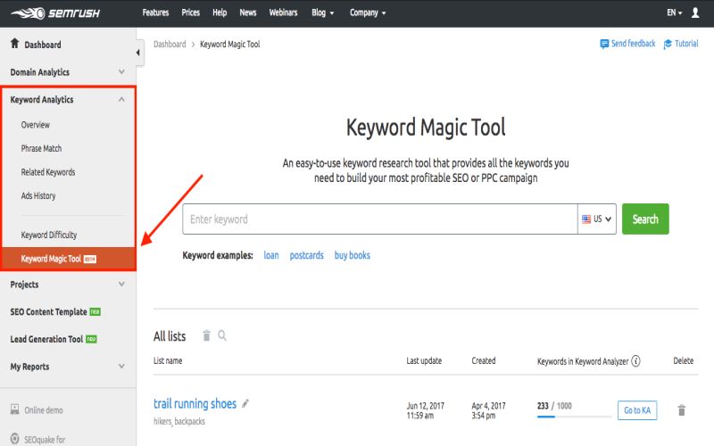
Task: Click the Send feedback link
Action: (633, 44)
